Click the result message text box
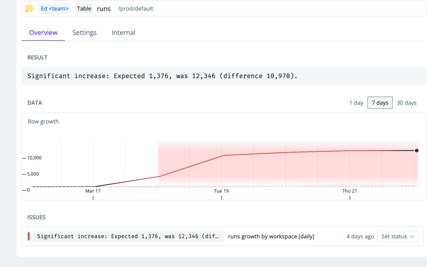The image size is (427, 267). pos(224,76)
